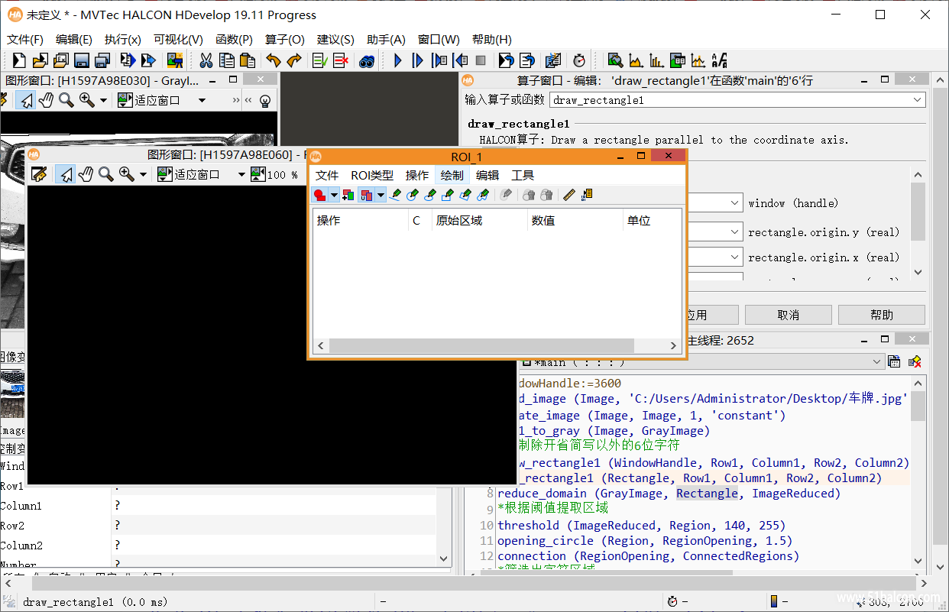Click the 帮助 button in operator window
949x612 pixels.
point(882,315)
